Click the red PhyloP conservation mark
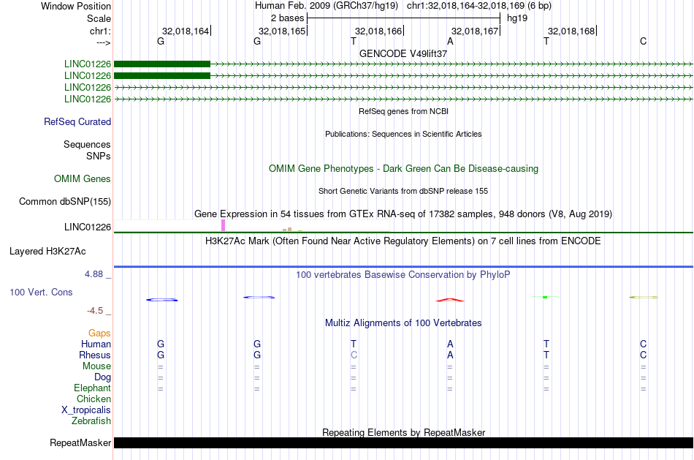This screenshot has height=460, width=694. click(x=450, y=300)
